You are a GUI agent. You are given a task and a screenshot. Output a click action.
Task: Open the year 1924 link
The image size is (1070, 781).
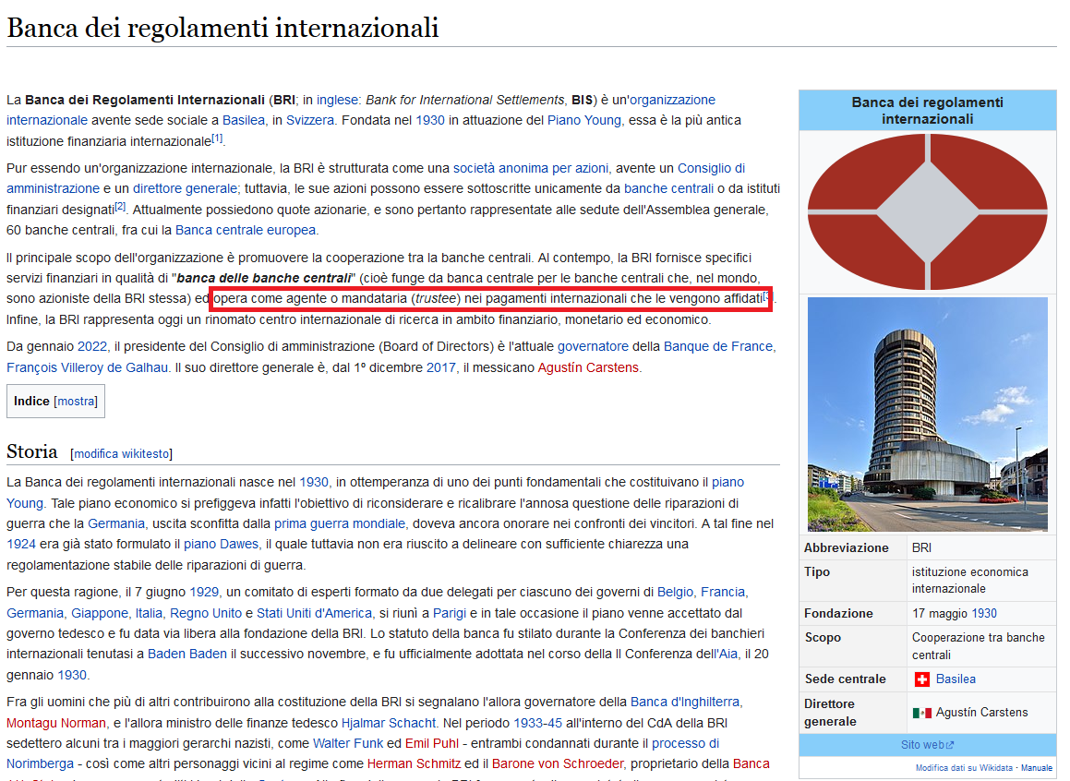(21, 545)
